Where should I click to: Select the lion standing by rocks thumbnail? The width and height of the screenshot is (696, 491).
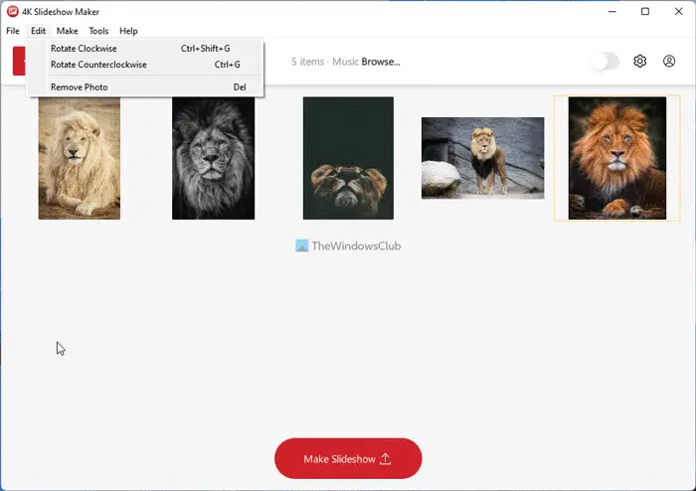coord(482,158)
